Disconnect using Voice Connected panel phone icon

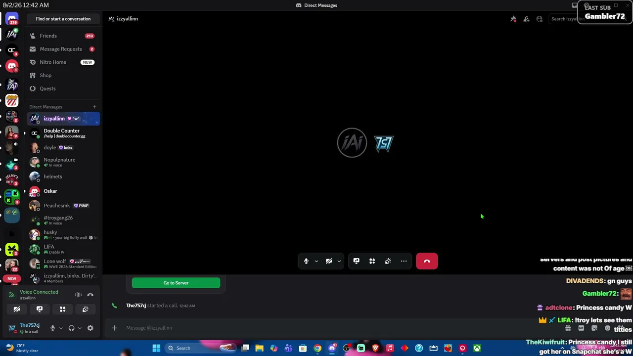click(x=90, y=295)
